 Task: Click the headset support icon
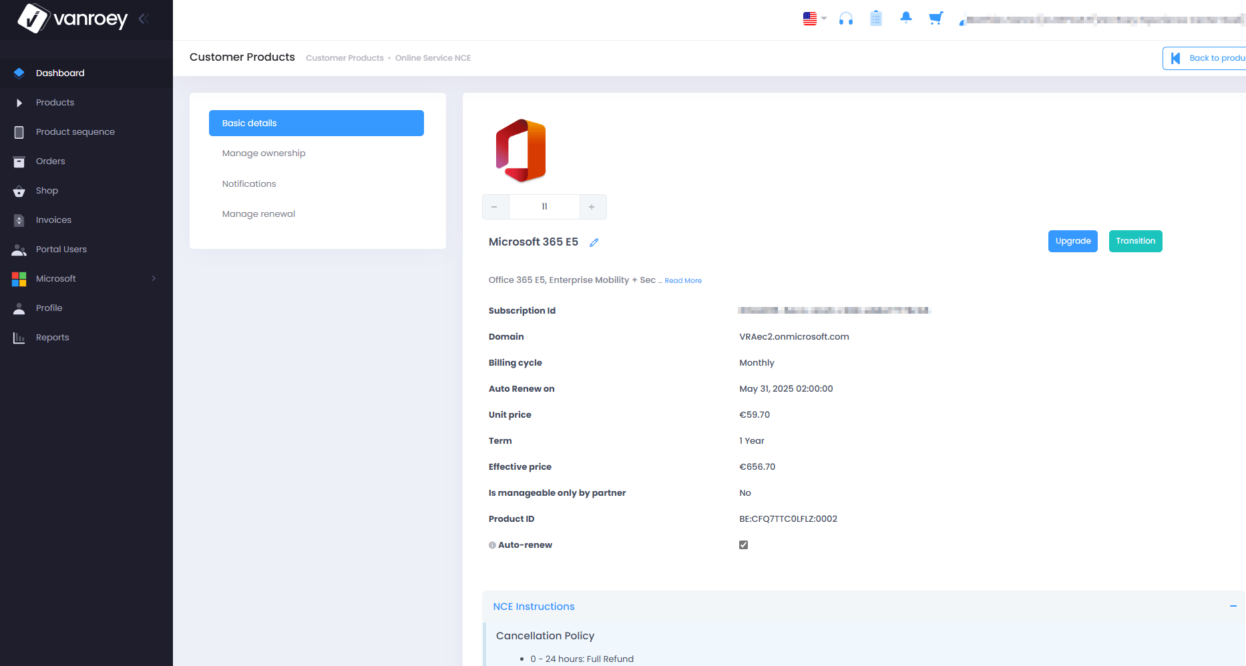[x=846, y=19]
